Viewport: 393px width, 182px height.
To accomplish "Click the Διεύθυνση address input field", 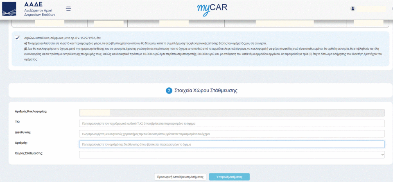I will [232, 134].
